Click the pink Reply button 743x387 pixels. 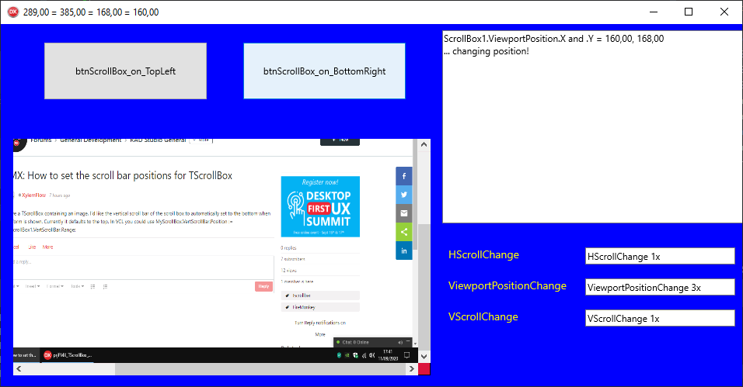click(263, 286)
